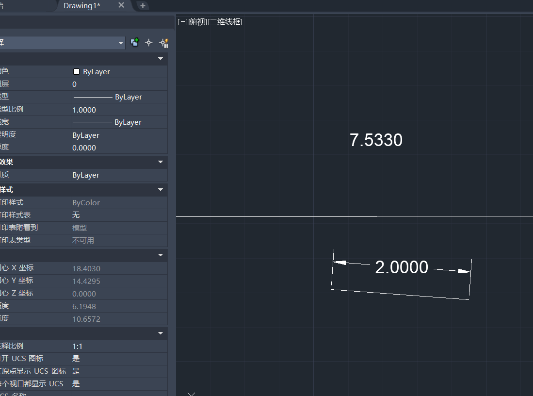Toggle 每个视口都显示 UCS value
533x396 pixels.
119,384
